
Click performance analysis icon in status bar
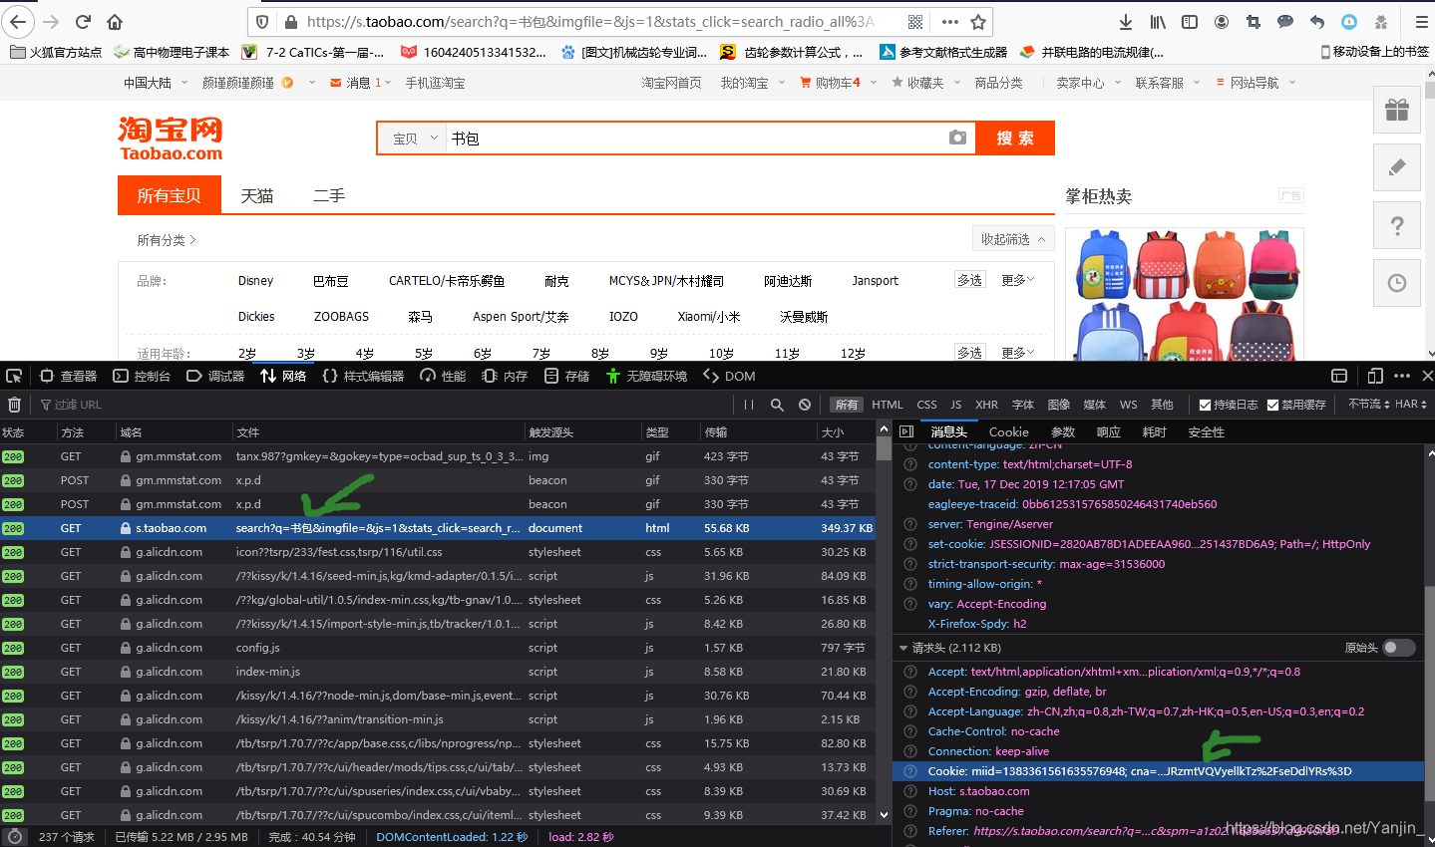point(14,837)
